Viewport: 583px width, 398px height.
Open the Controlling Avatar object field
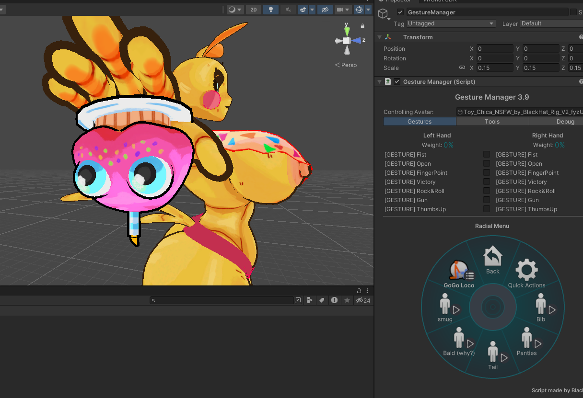519,112
